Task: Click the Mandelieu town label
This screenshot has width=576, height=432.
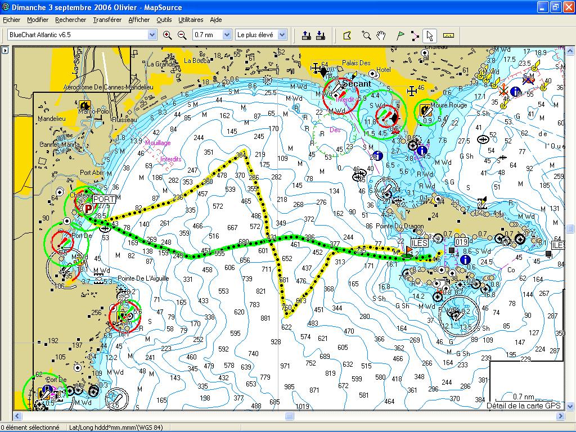Action: [x=52, y=119]
